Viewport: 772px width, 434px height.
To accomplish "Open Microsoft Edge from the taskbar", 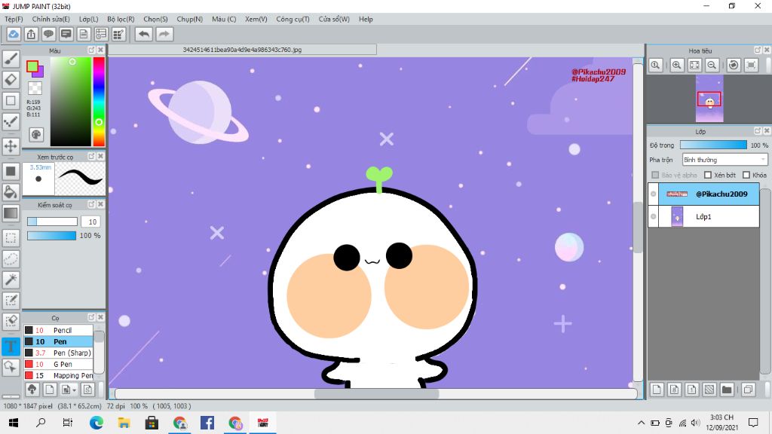I will (96, 423).
